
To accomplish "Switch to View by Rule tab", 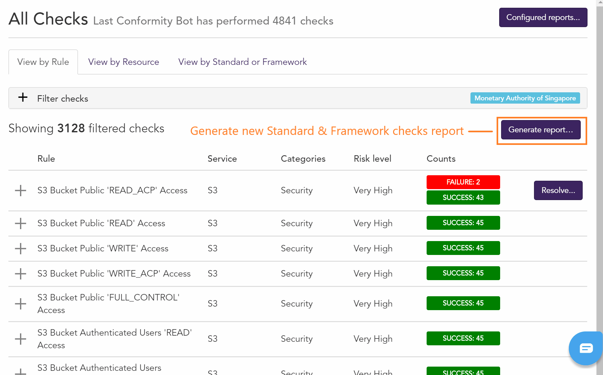I will (x=43, y=62).
